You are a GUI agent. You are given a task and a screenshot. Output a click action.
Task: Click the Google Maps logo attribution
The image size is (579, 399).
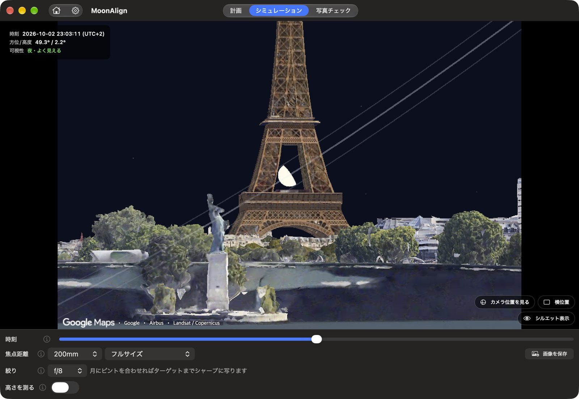tap(89, 322)
